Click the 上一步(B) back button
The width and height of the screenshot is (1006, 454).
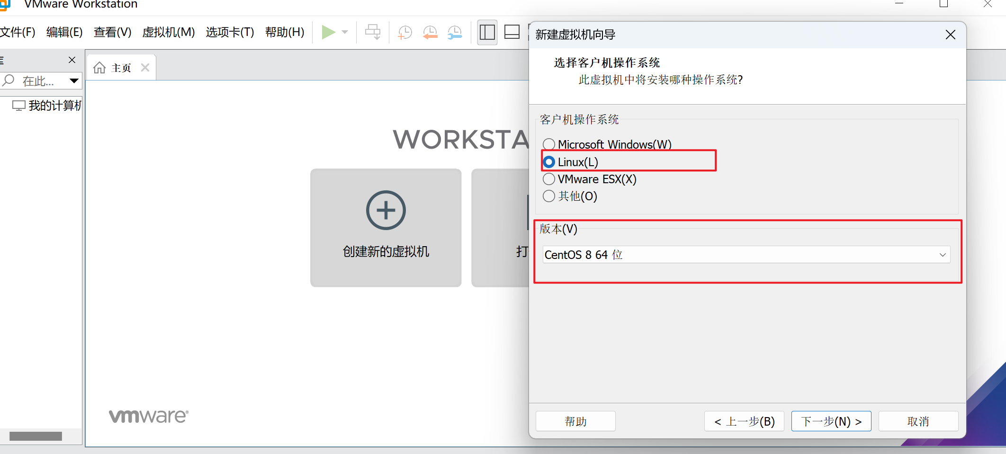(744, 421)
